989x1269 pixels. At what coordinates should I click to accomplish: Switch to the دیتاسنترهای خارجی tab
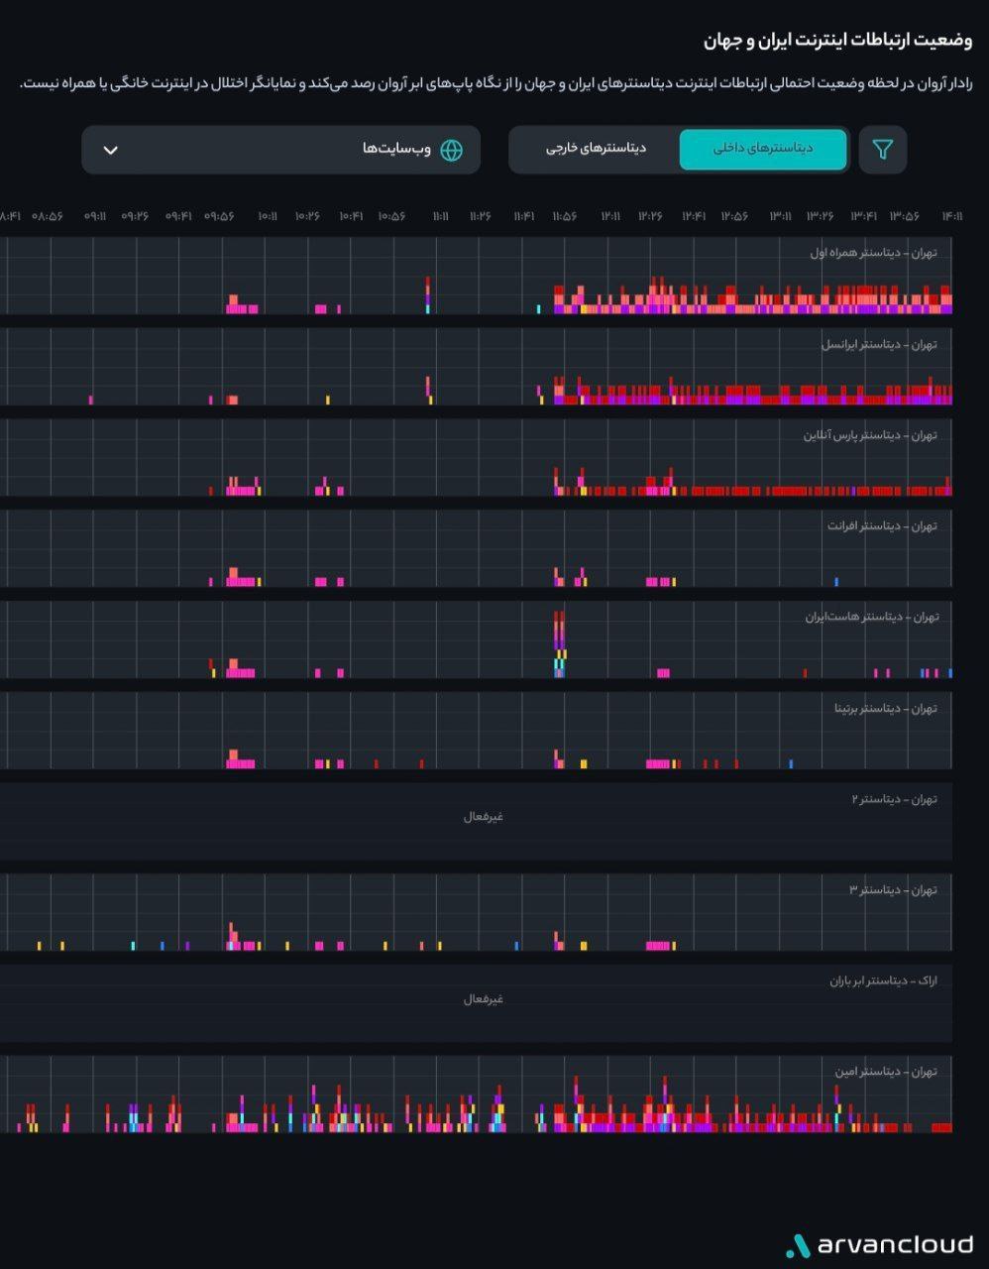pyautogui.click(x=596, y=149)
